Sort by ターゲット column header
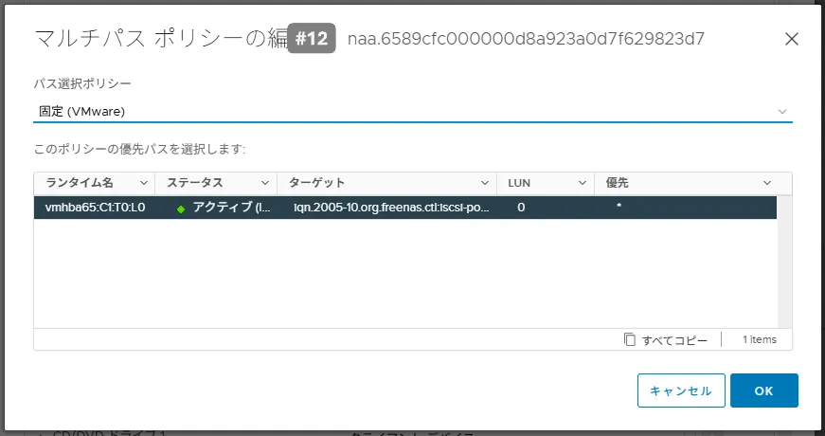This screenshot has height=436, width=825. click(316, 183)
